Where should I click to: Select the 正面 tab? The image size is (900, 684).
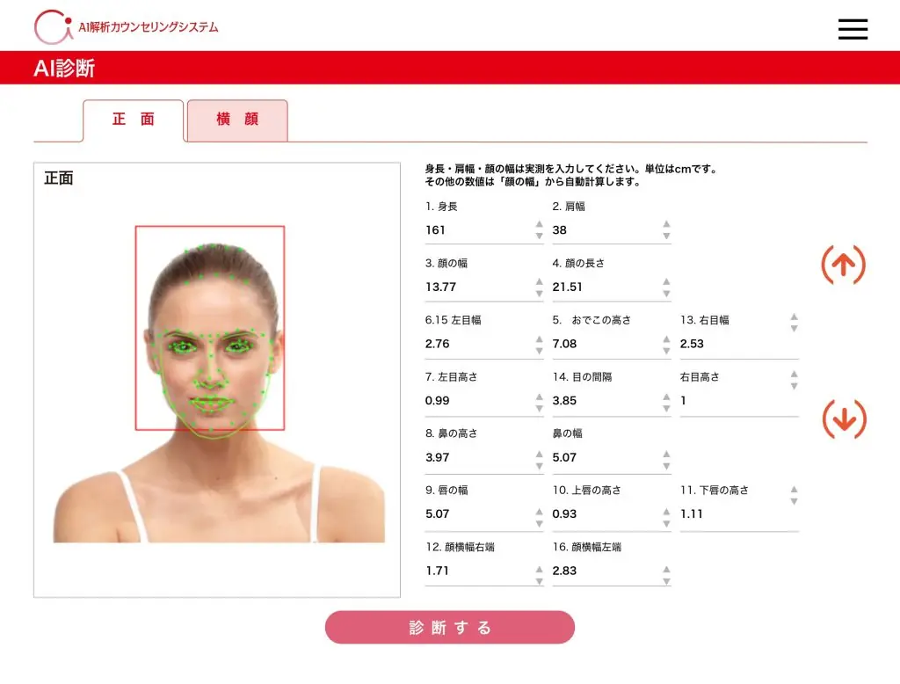134,120
